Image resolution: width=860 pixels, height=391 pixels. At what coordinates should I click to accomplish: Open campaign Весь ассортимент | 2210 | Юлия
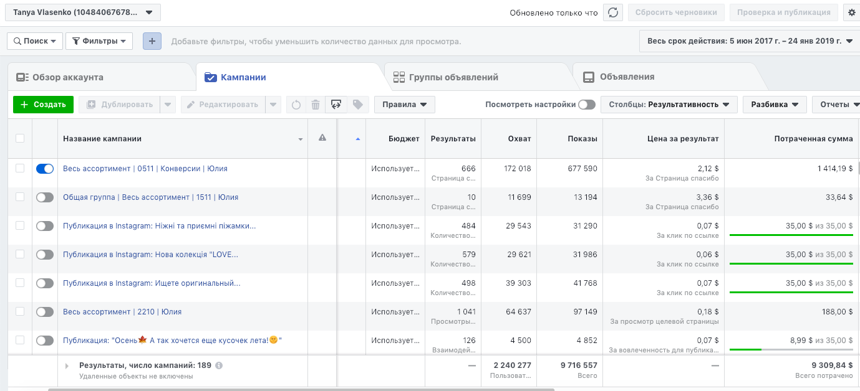[x=122, y=312]
